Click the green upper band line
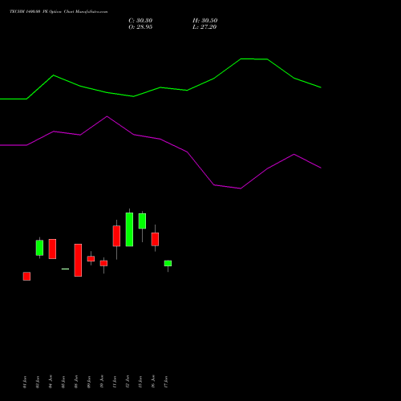 (160, 87)
